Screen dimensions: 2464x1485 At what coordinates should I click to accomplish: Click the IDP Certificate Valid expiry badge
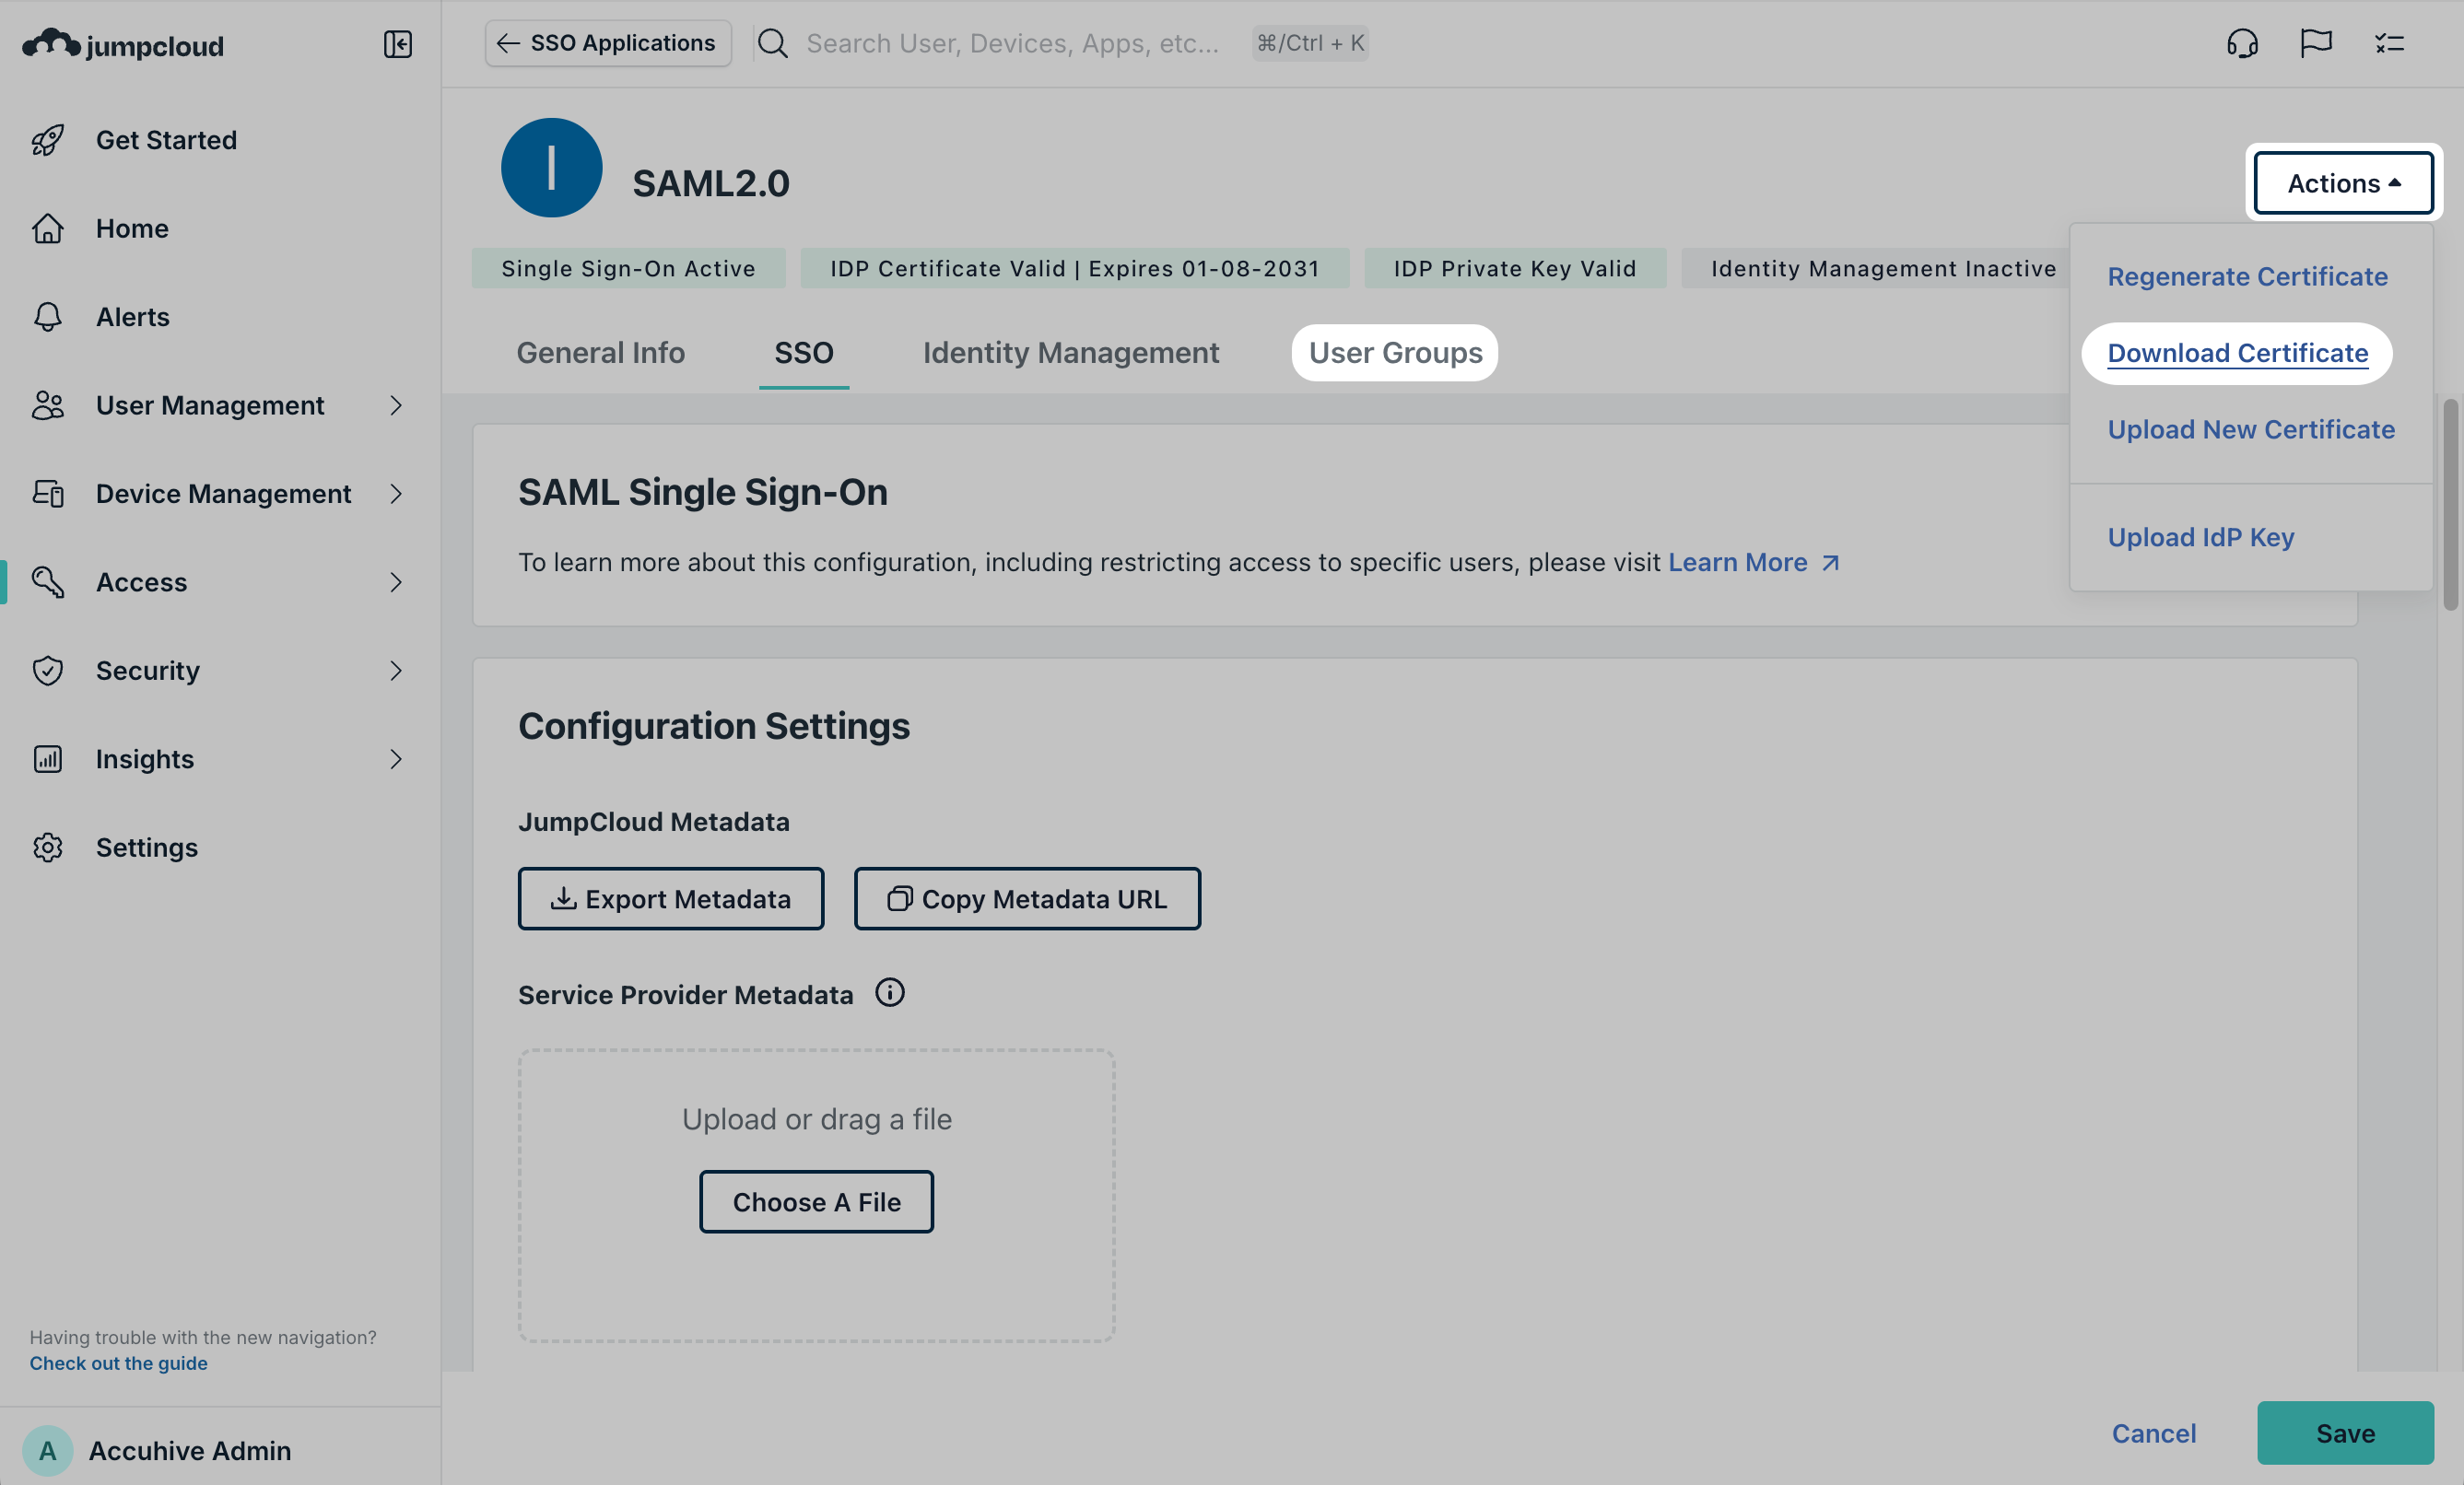[1075, 268]
